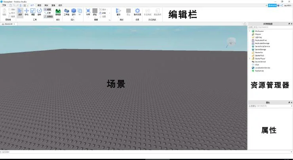Click the Lock tool icon
This screenshot has width=293, height=160.
point(103,13)
